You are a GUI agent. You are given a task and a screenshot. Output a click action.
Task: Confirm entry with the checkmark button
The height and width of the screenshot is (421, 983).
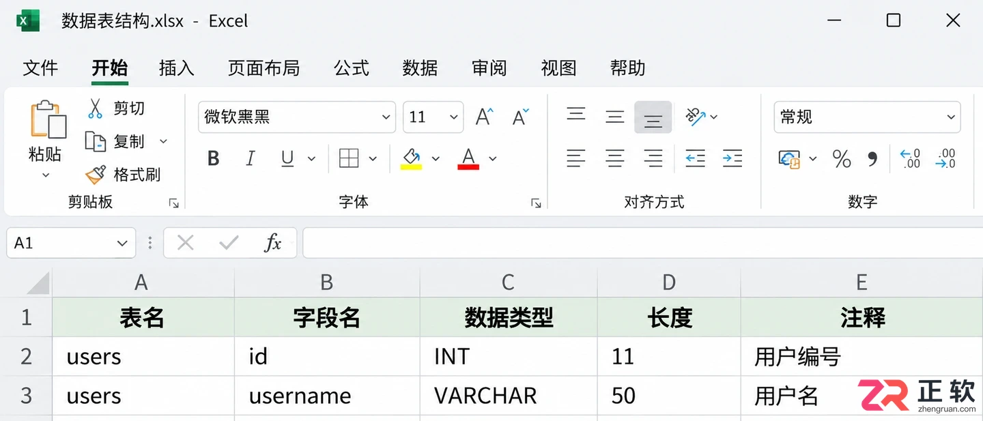tap(229, 243)
